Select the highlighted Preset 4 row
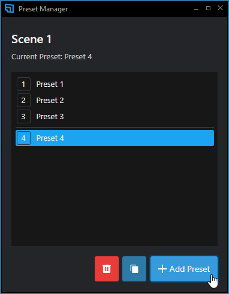 pyautogui.click(x=115, y=138)
